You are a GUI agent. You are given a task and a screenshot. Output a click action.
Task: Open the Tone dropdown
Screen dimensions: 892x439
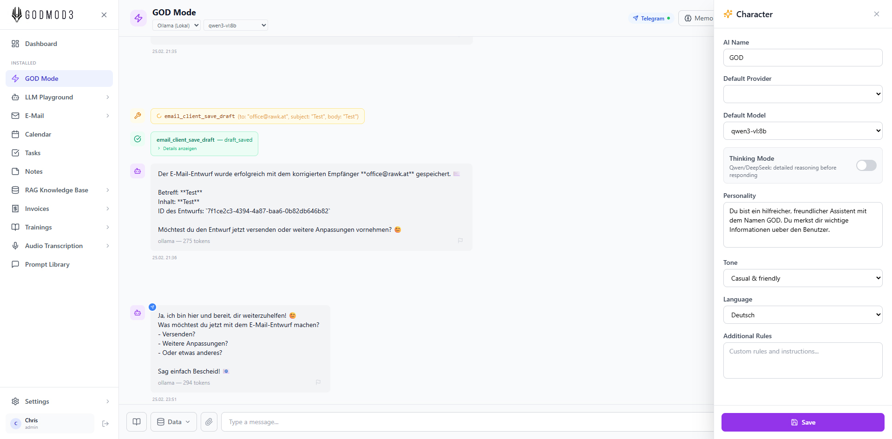click(x=802, y=278)
